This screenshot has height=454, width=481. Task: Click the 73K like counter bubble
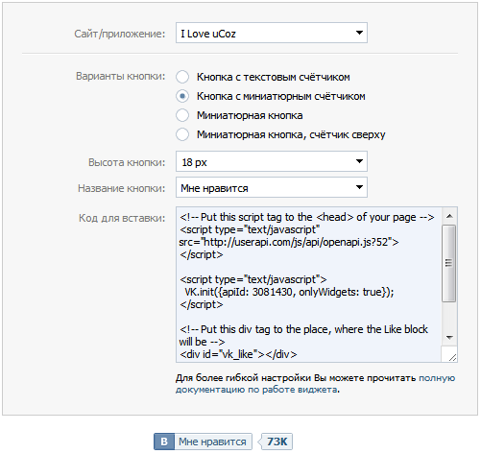(277, 442)
